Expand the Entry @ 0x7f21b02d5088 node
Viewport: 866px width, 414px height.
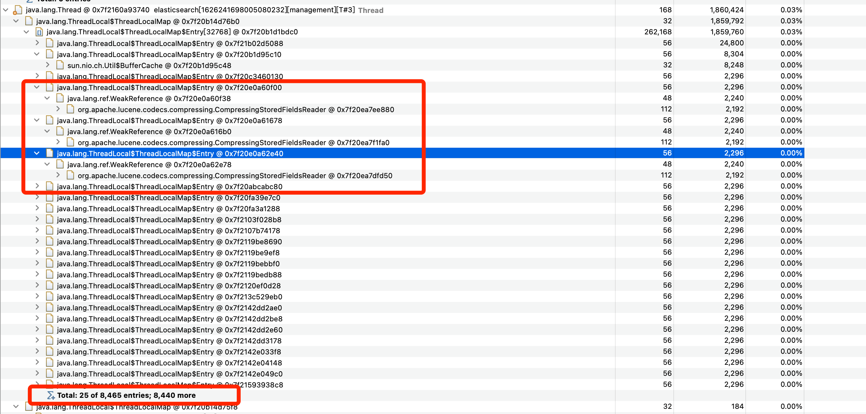tap(37, 43)
